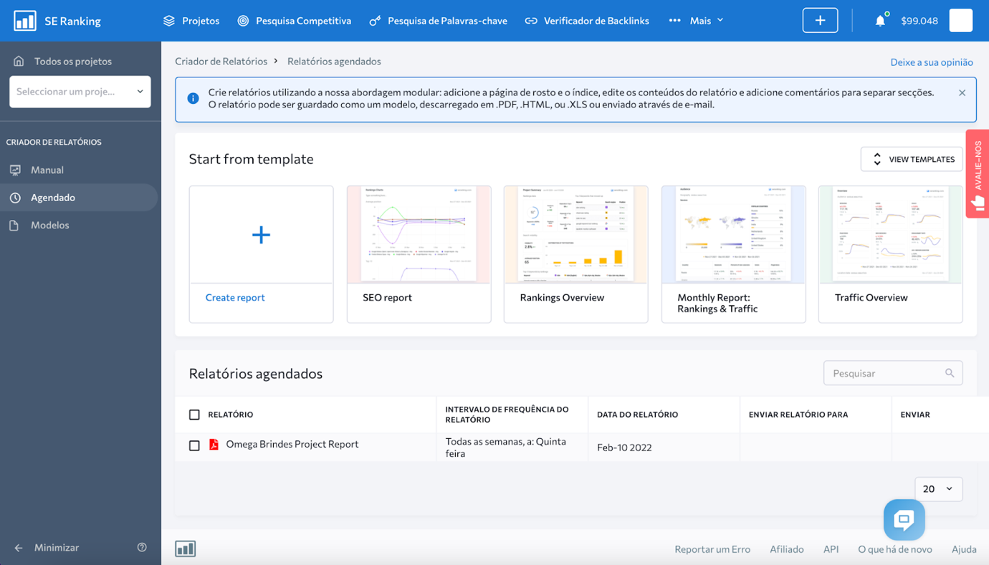Click the VIEW TEMPLATES button

(x=912, y=159)
